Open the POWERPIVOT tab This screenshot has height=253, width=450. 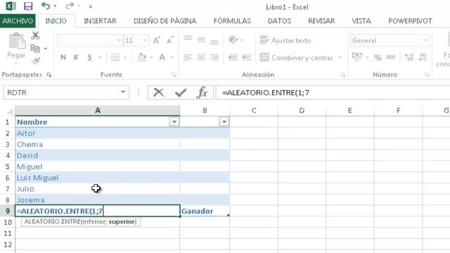coord(410,21)
